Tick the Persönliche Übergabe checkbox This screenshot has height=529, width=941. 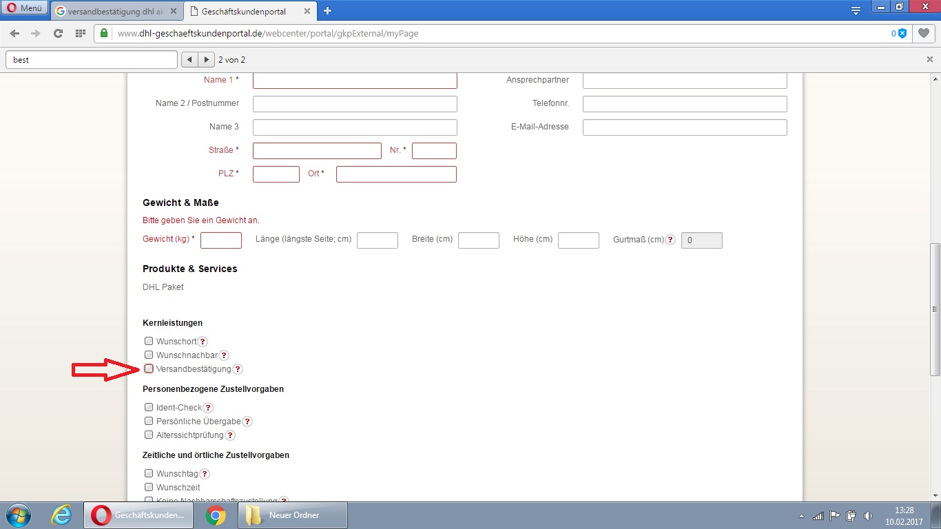[x=149, y=421]
